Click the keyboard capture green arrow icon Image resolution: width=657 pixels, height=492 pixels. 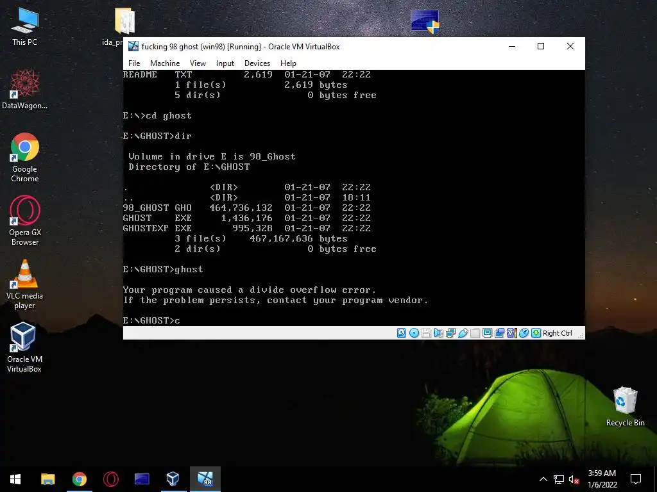pos(536,333)
